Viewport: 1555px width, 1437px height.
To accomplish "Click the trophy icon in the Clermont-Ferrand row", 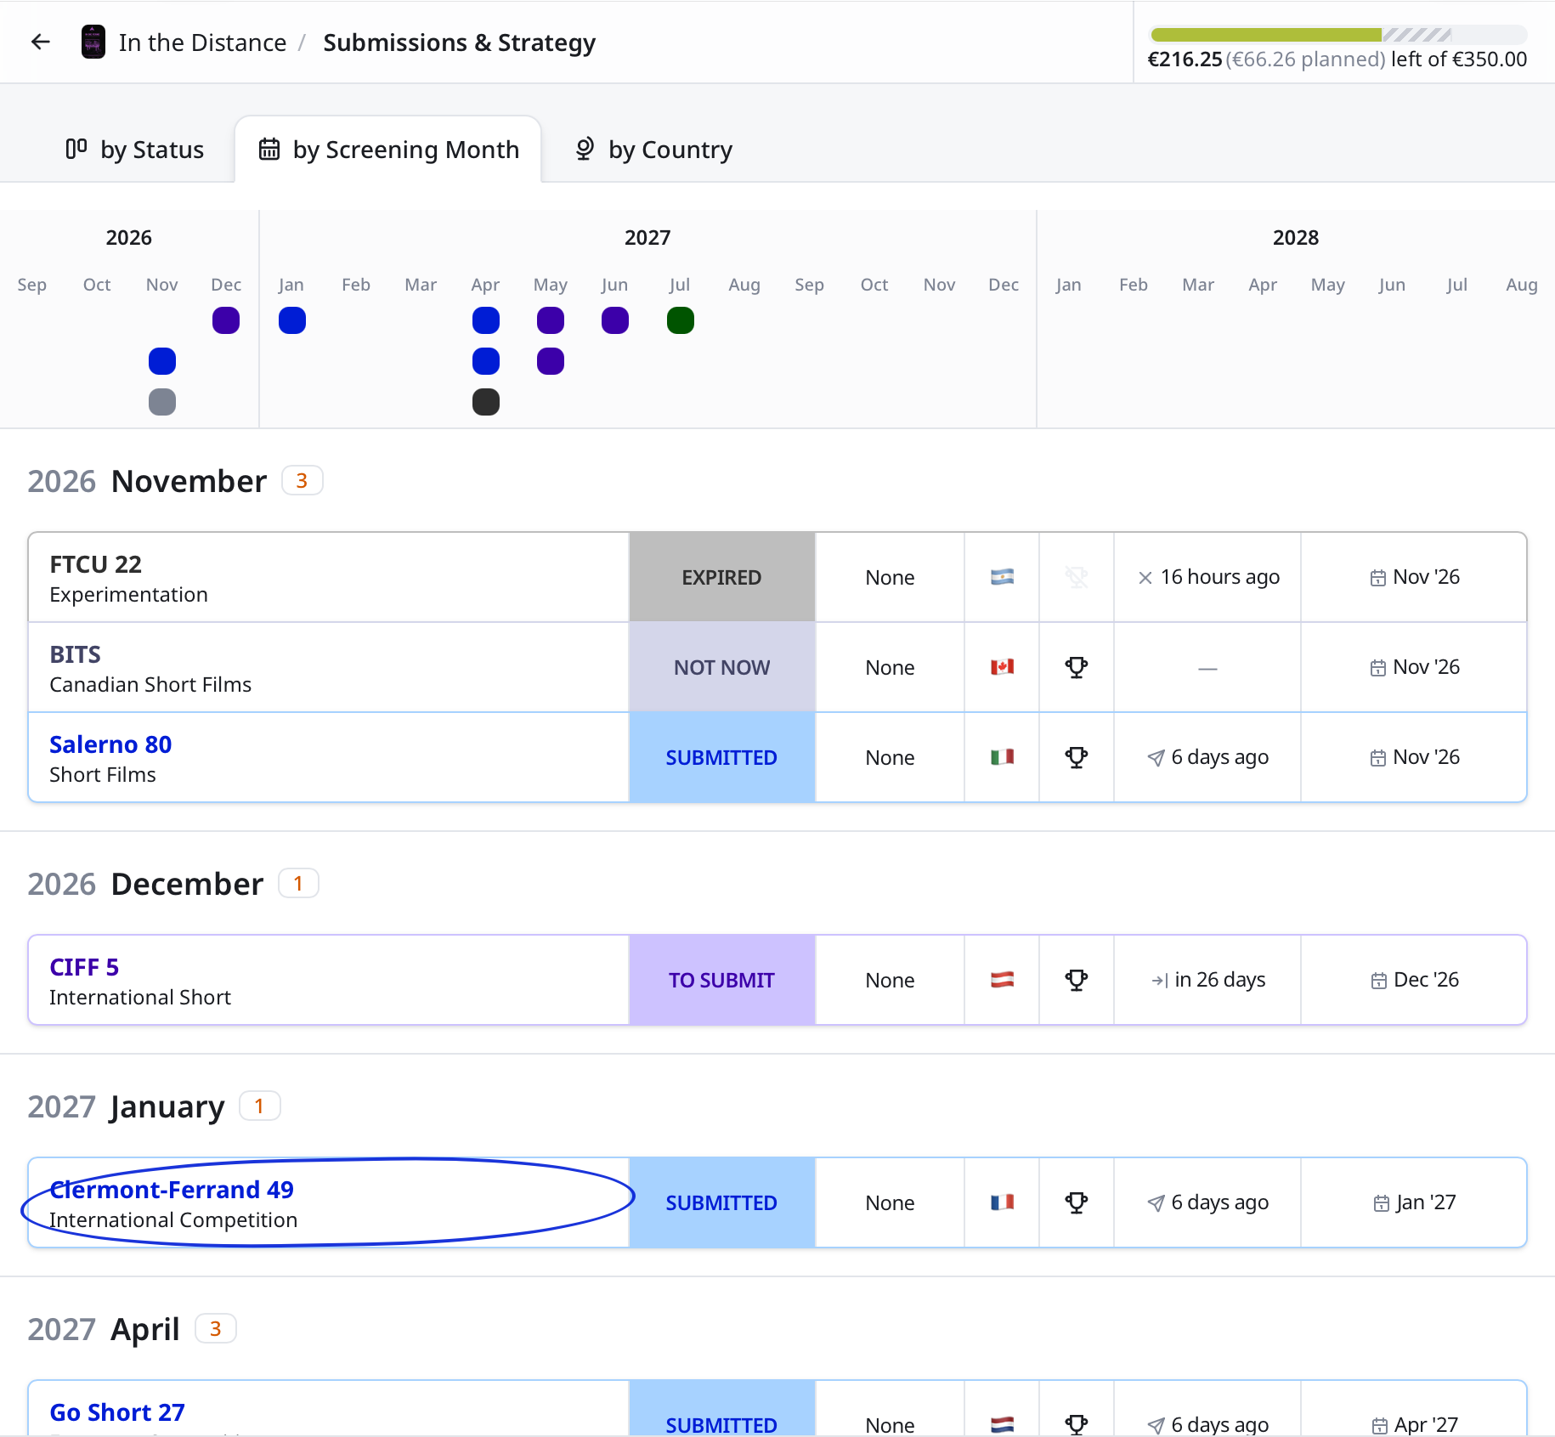I will [x=1077, y=1202].
